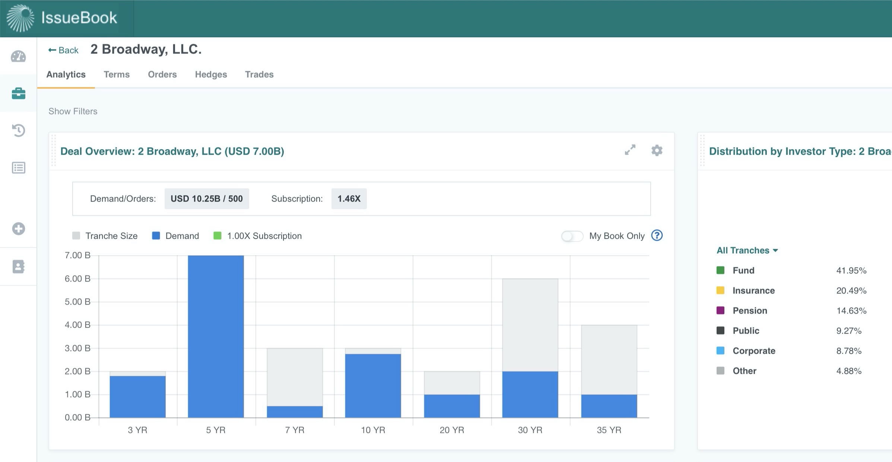Select the briefcase deals sidebar icon
The image size is (892, 462).
pos(18,93)
